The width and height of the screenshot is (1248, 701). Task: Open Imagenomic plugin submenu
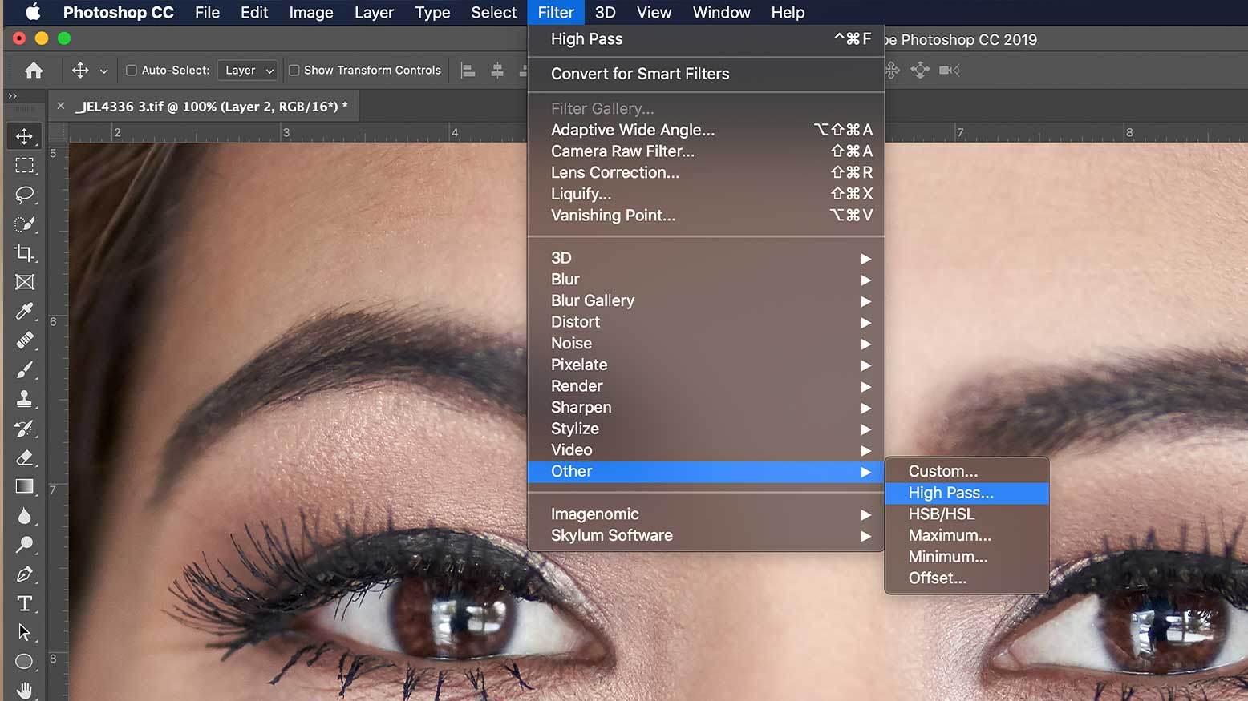pyautogui.click(x=706, y=514)
